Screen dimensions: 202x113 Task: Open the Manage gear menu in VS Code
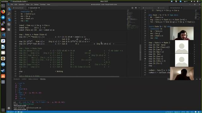pos(9,108)
